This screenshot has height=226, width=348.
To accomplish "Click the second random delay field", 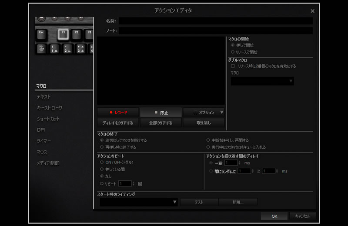I will click(269, 171).
